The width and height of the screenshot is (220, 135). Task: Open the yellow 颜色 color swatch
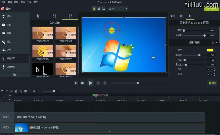pyautogui.click(x=210, y=50)
